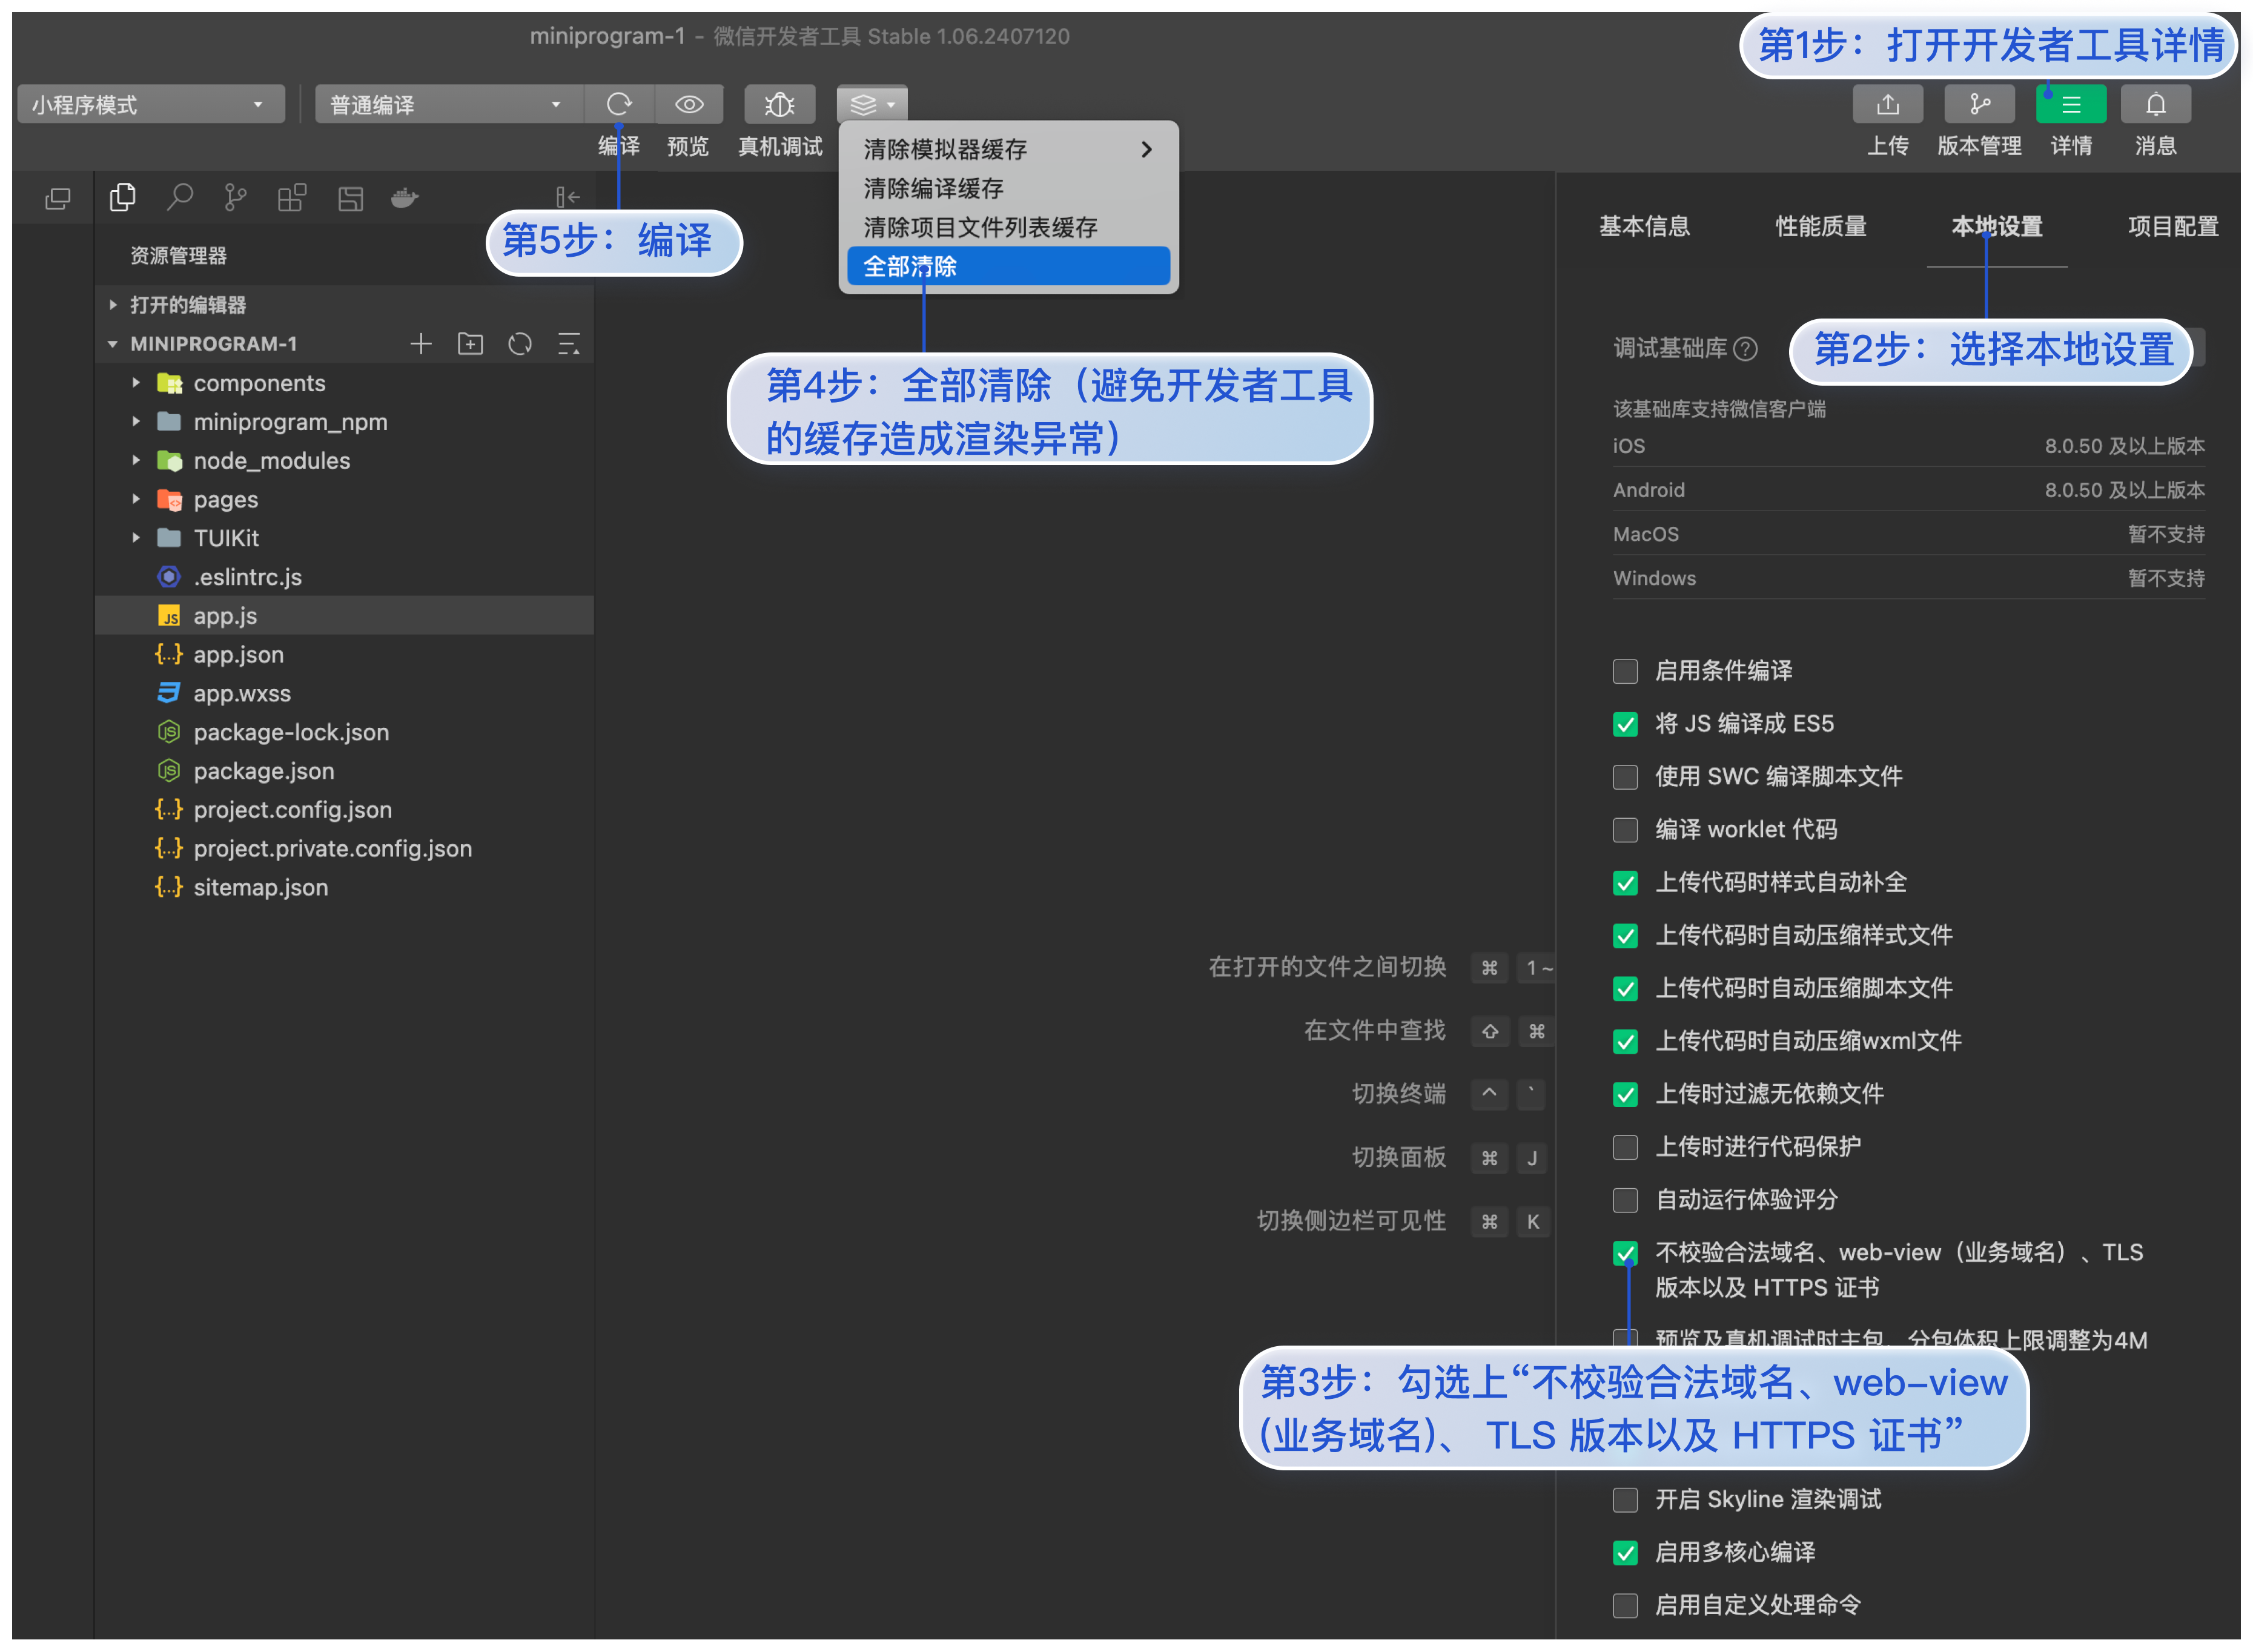Collapse all folders in explorer

pos(568,344)
